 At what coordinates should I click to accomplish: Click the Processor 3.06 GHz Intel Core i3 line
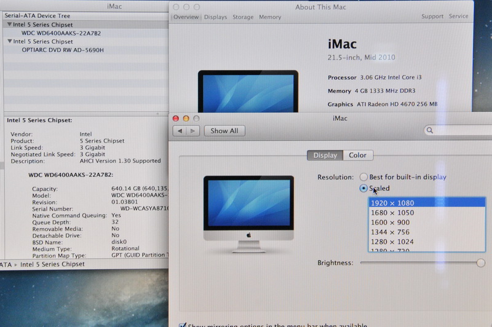pyautogui.click(x=375, y=77)
